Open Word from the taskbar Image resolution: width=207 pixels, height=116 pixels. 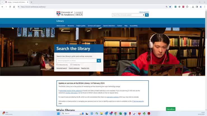(x=125, y=113)
